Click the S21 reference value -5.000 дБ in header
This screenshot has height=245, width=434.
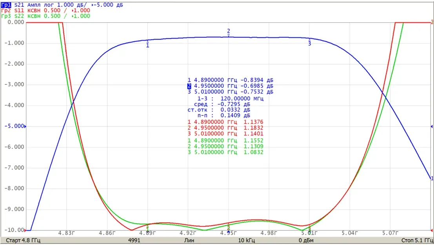[x=109, y=5]
